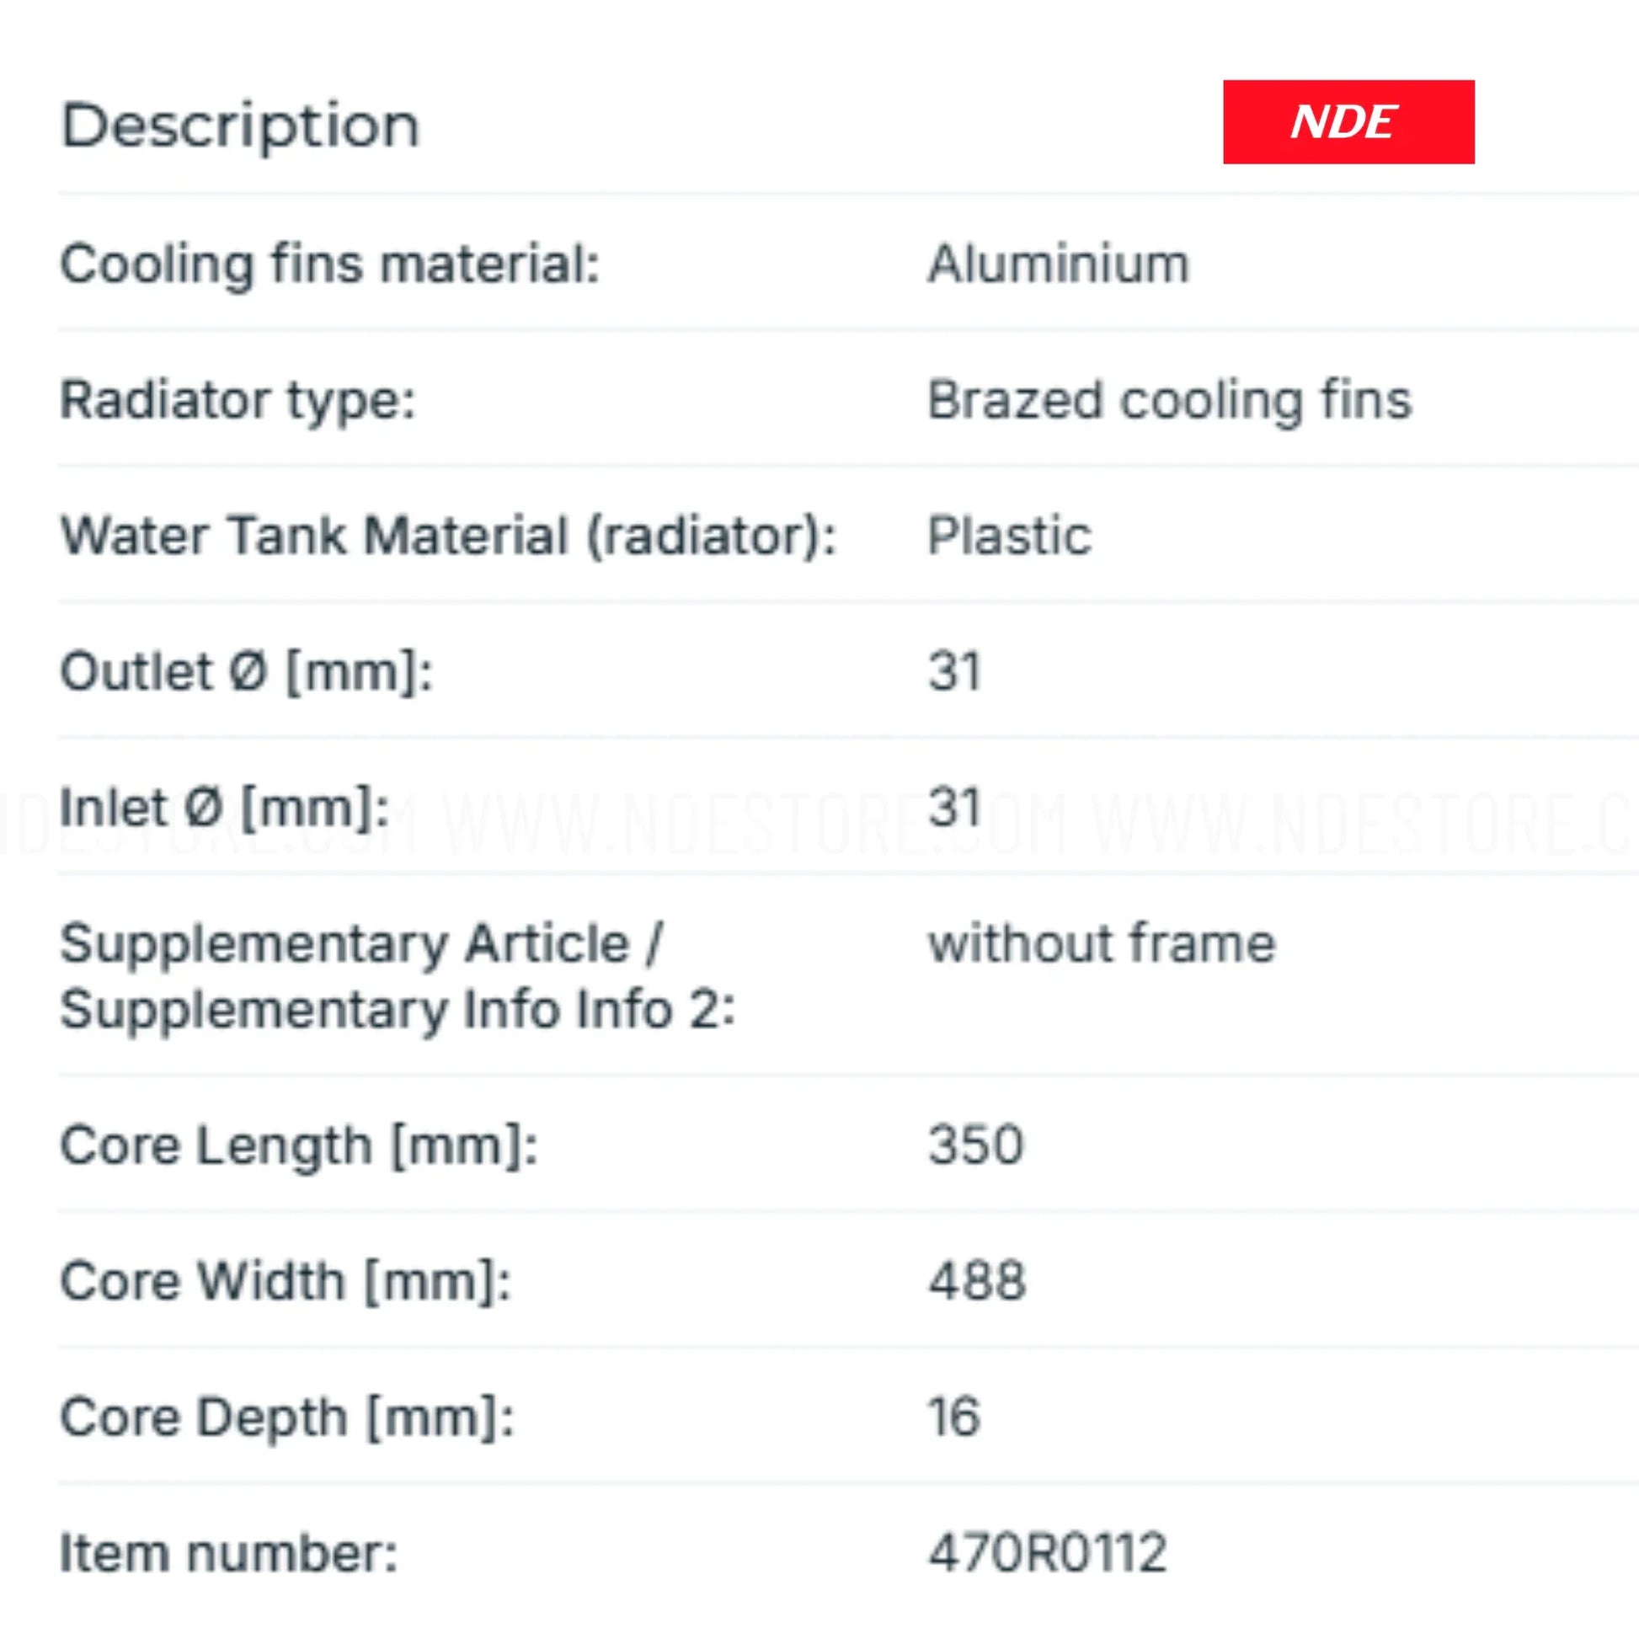Viewport: 1639px width, 1639px height.
Task: Click the Cooling fins material label
Action: [331, 264]
